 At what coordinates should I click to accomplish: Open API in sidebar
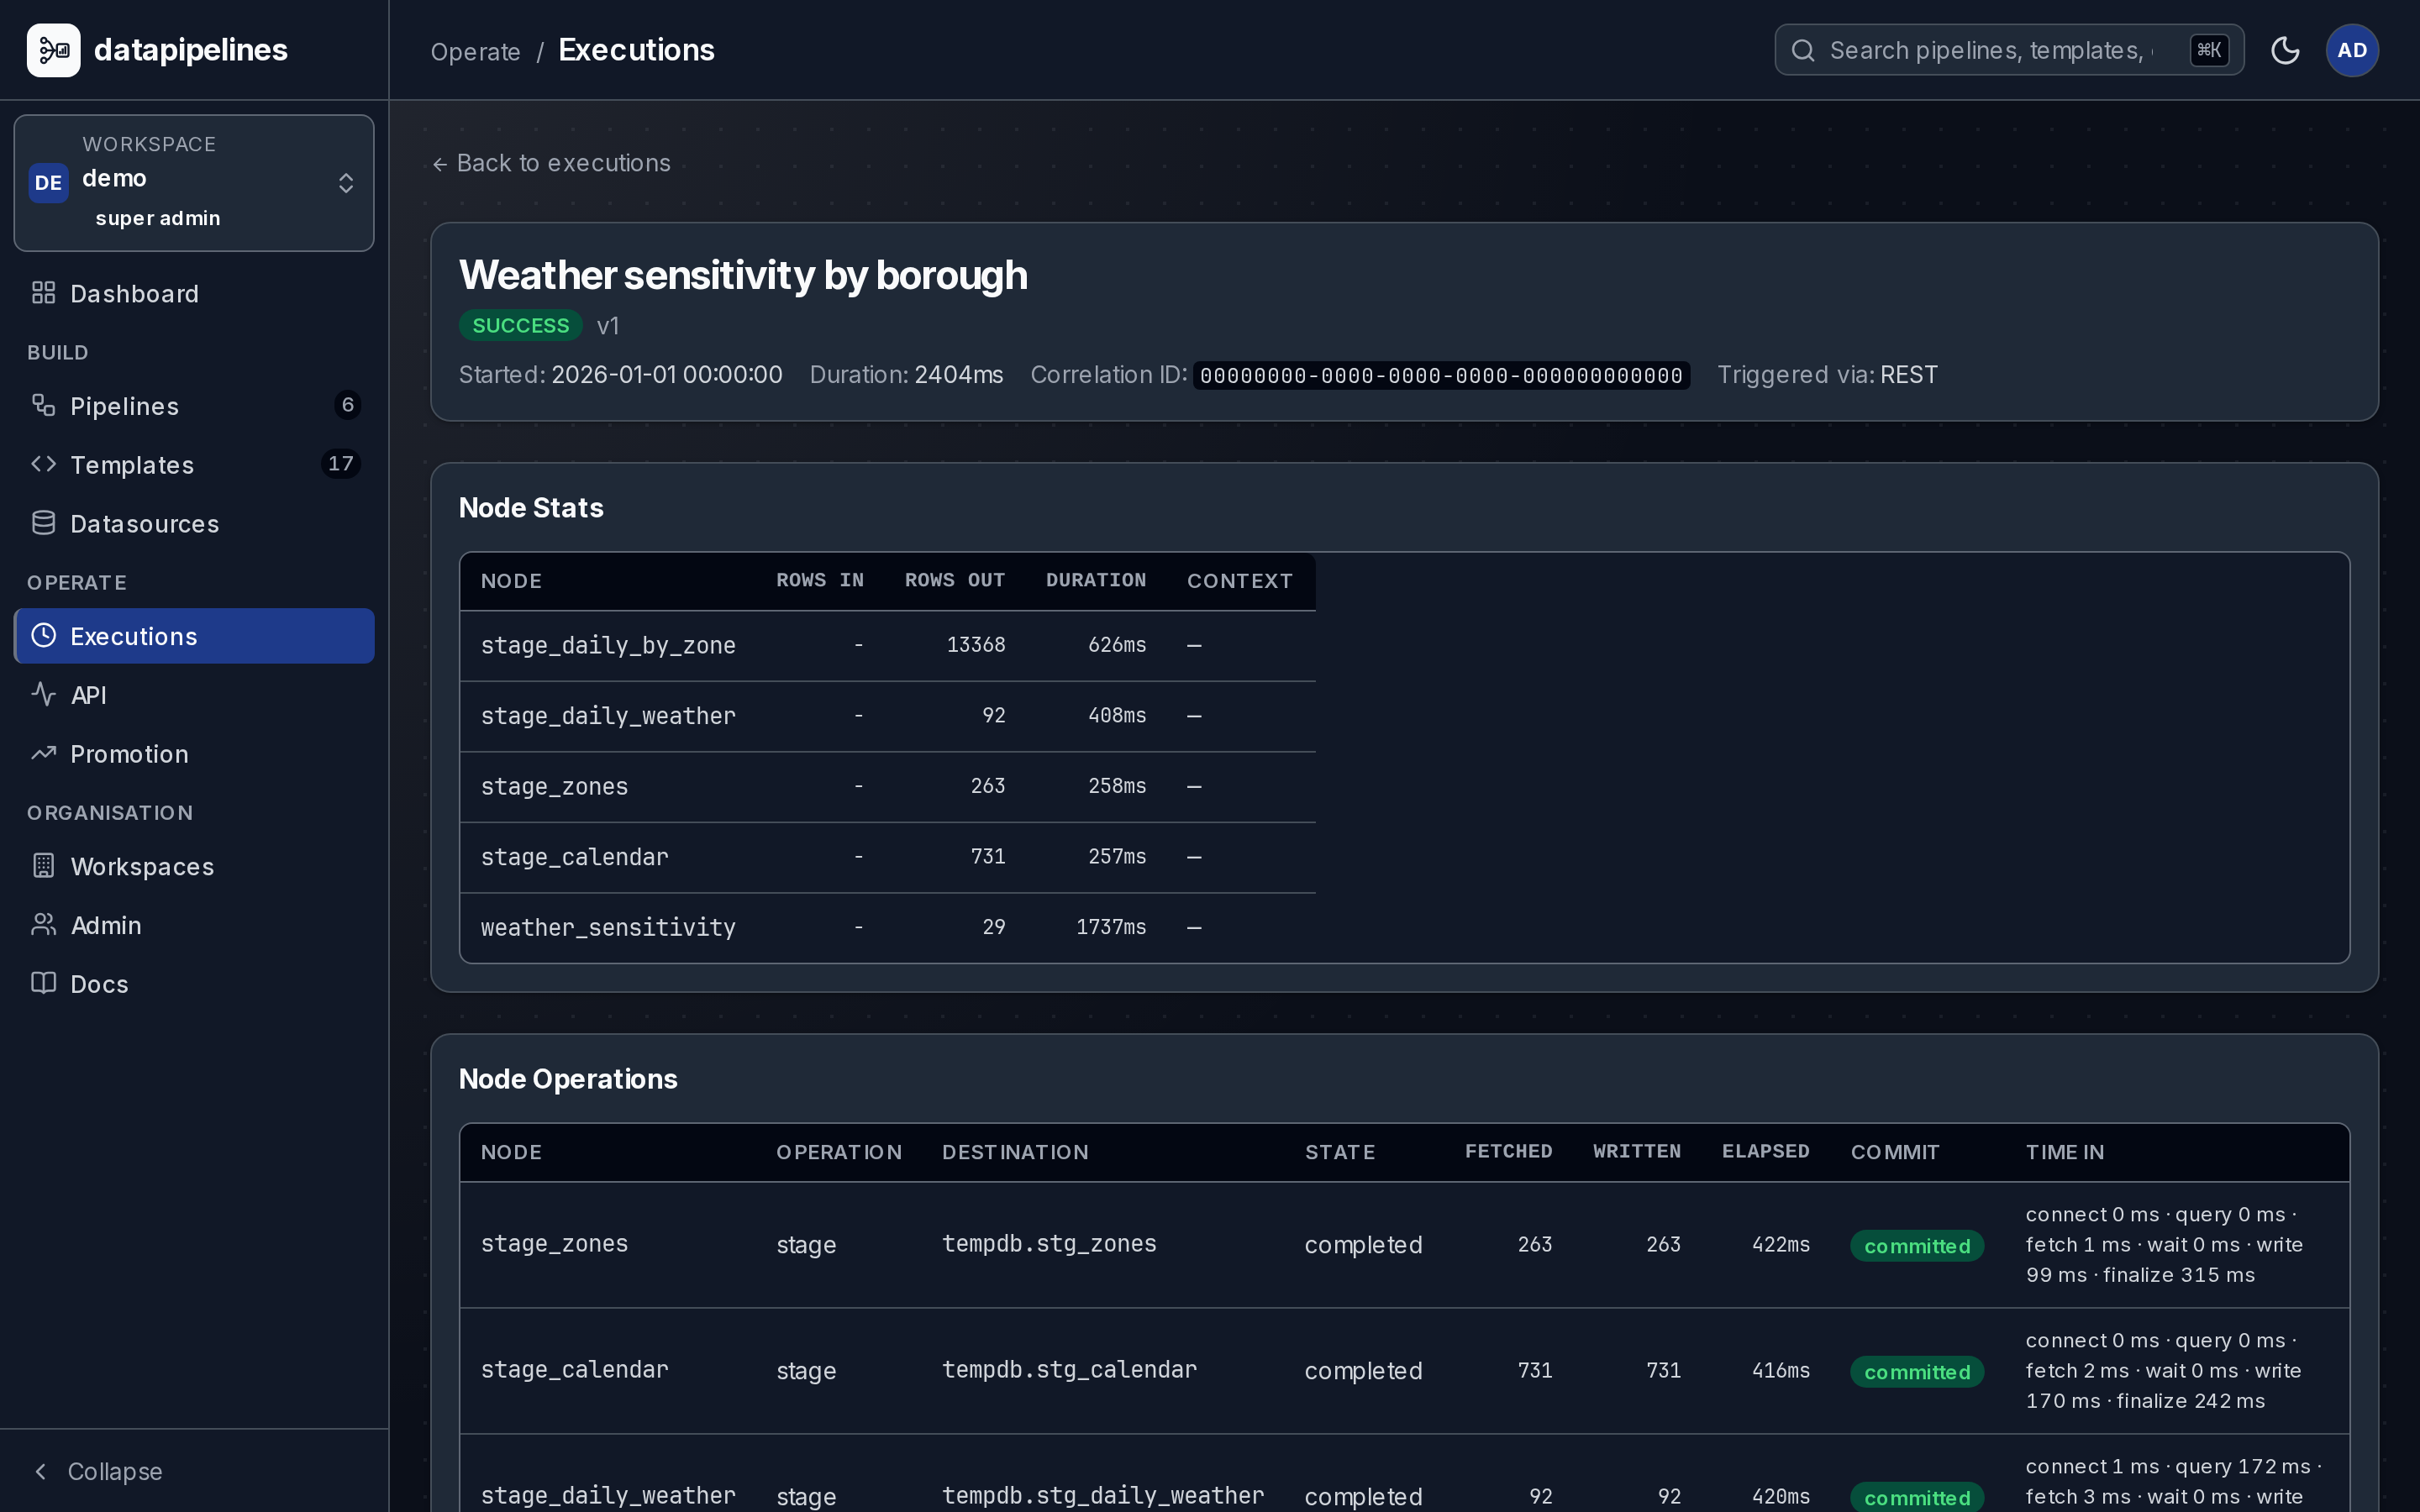pos(194,694)
